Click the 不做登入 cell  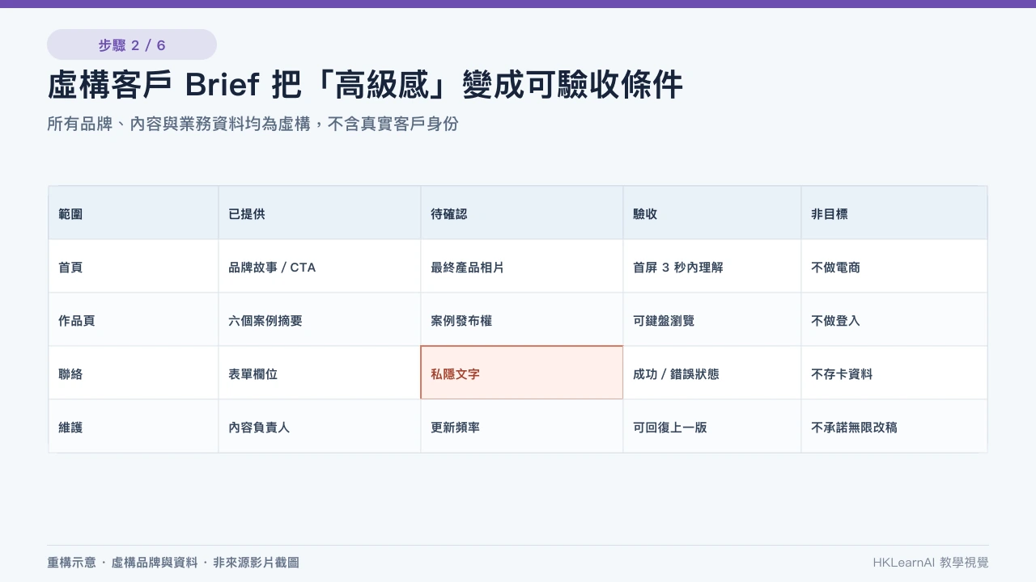click(894, 320)
